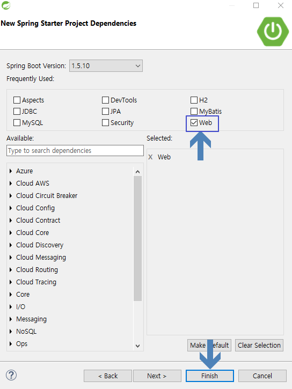The height and width of the screenshot is (389, 292).
Task: Uncheck the Web checkbox
Action: tap(194, 122)
